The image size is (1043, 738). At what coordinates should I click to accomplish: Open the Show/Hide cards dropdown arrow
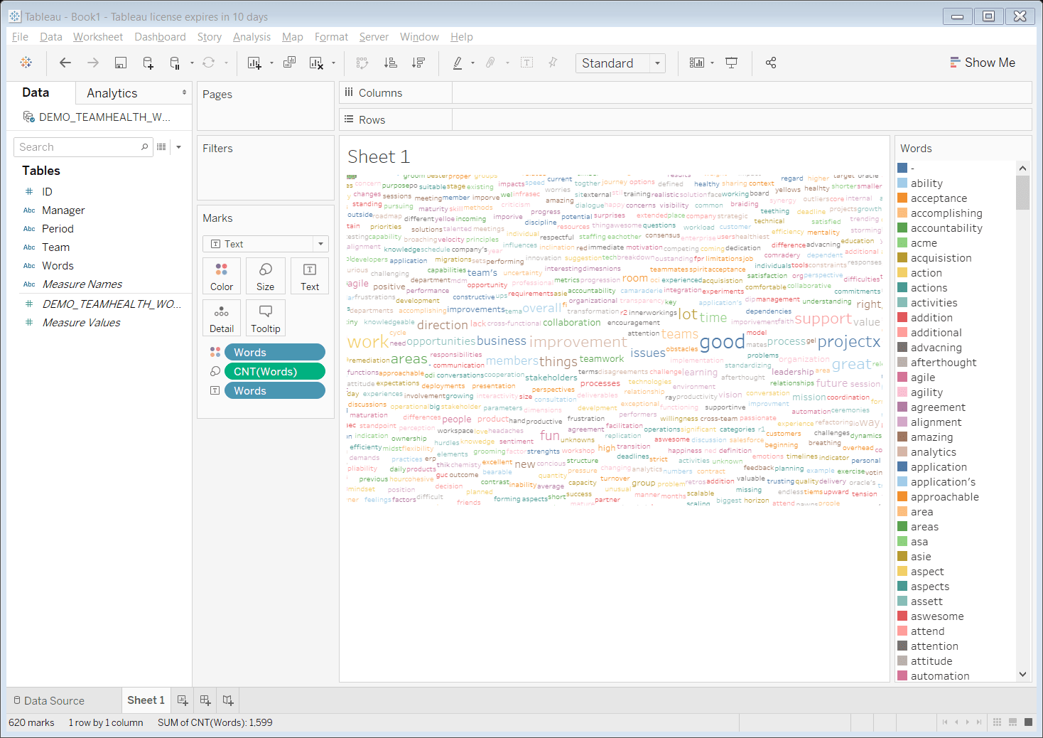tap(712, 63)
